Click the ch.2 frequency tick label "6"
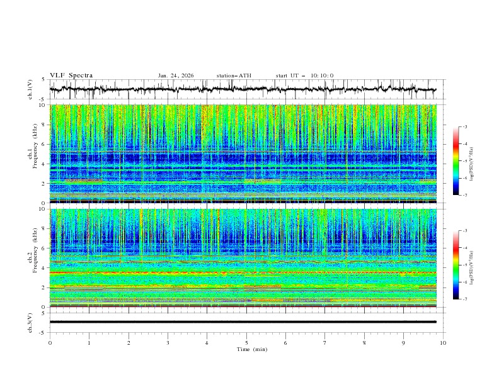Viewport: 499px width, 385px height. click(x=44, y=248)
